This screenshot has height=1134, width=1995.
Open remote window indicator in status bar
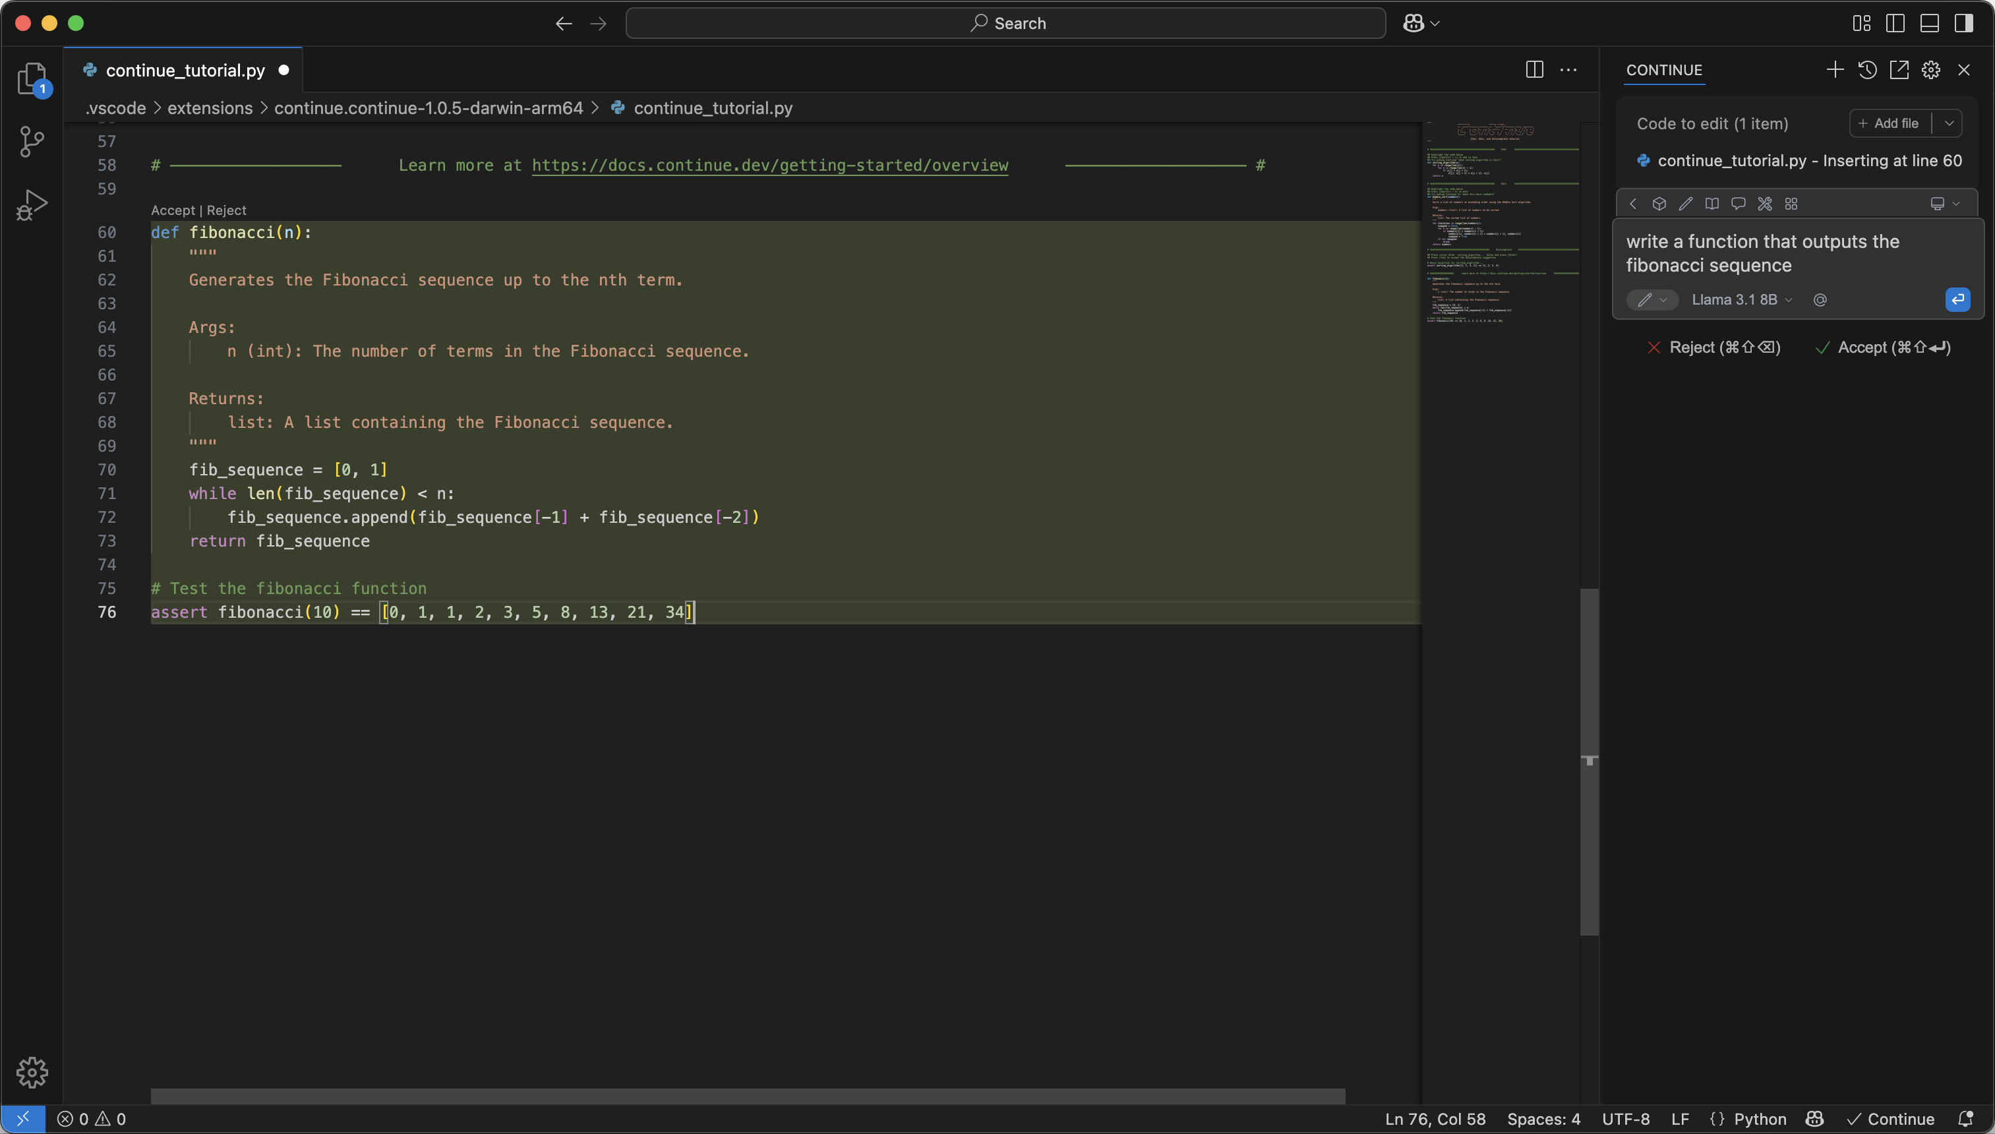point(22,1119)
